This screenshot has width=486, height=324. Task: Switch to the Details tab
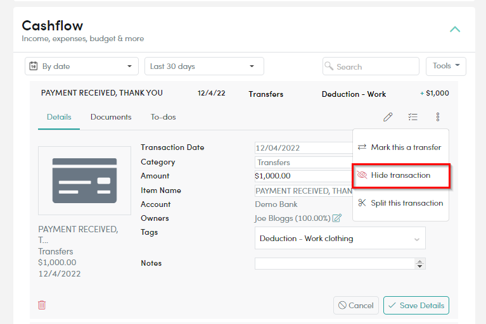tap(59, 117)
